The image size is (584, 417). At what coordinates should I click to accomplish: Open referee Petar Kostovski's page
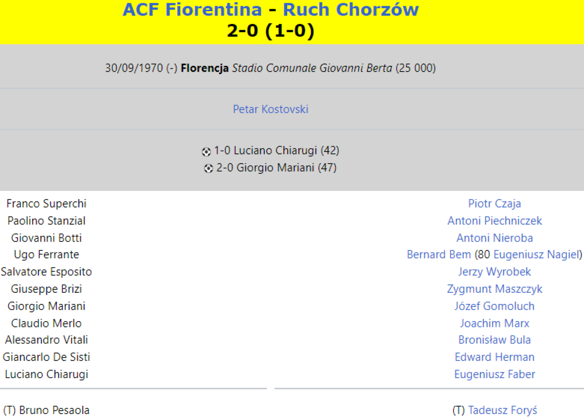pos(271,109)
